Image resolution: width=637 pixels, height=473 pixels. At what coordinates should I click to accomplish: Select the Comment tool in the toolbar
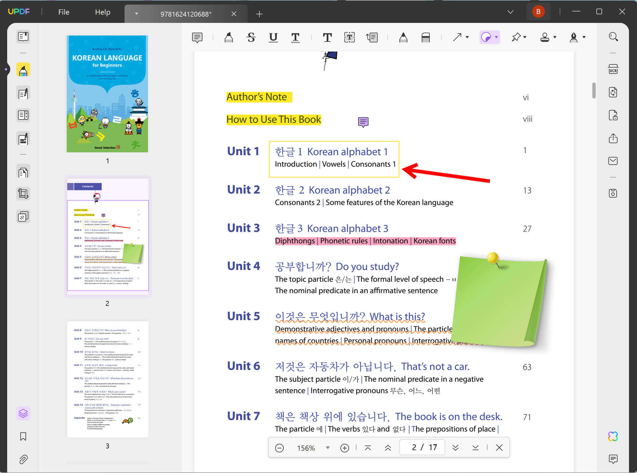tap(197, 37)
